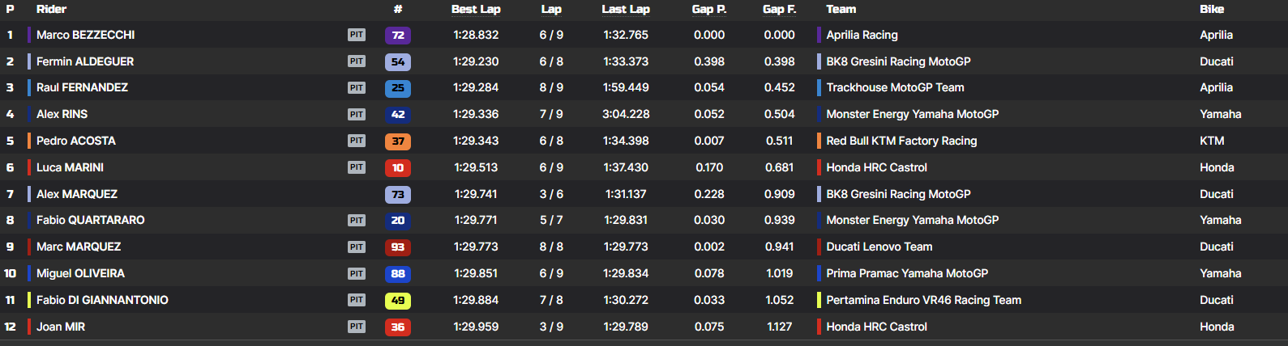This screenshot has width=1288, height=346.
Task: Open Fabio Quartararo rider name
Action: point(90,220)
